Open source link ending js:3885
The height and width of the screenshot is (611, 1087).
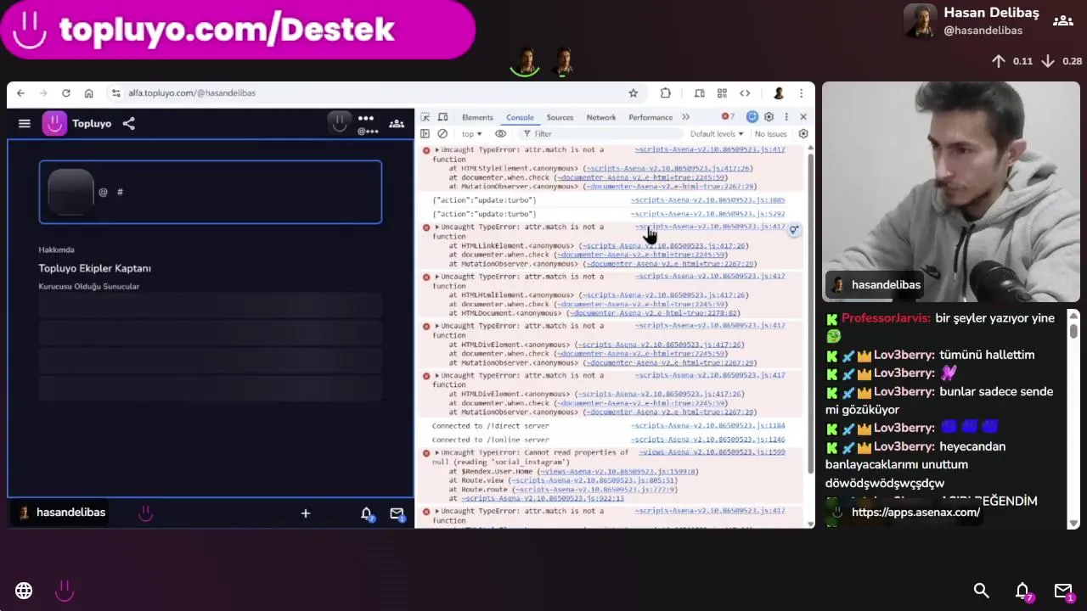pyautogui.click(x=707, y=200)
